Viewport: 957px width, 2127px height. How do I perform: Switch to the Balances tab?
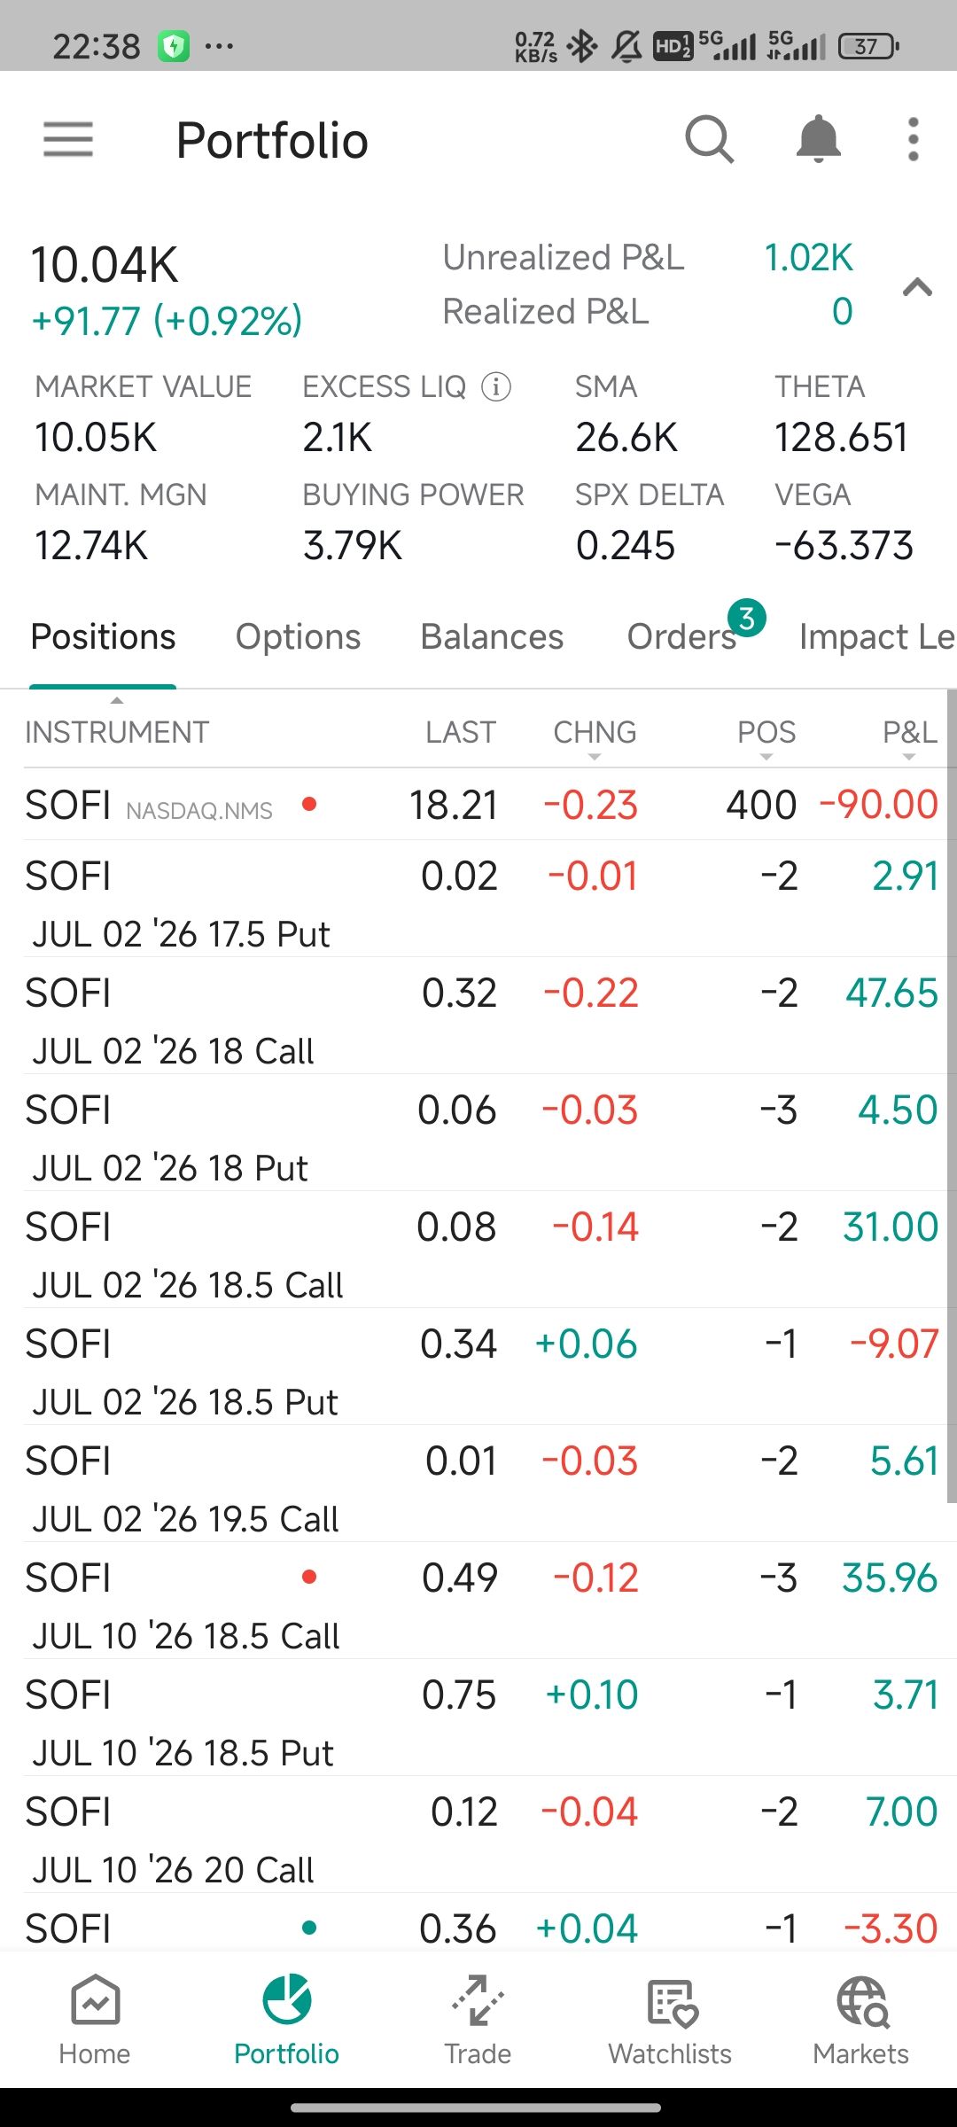(492, 637)
